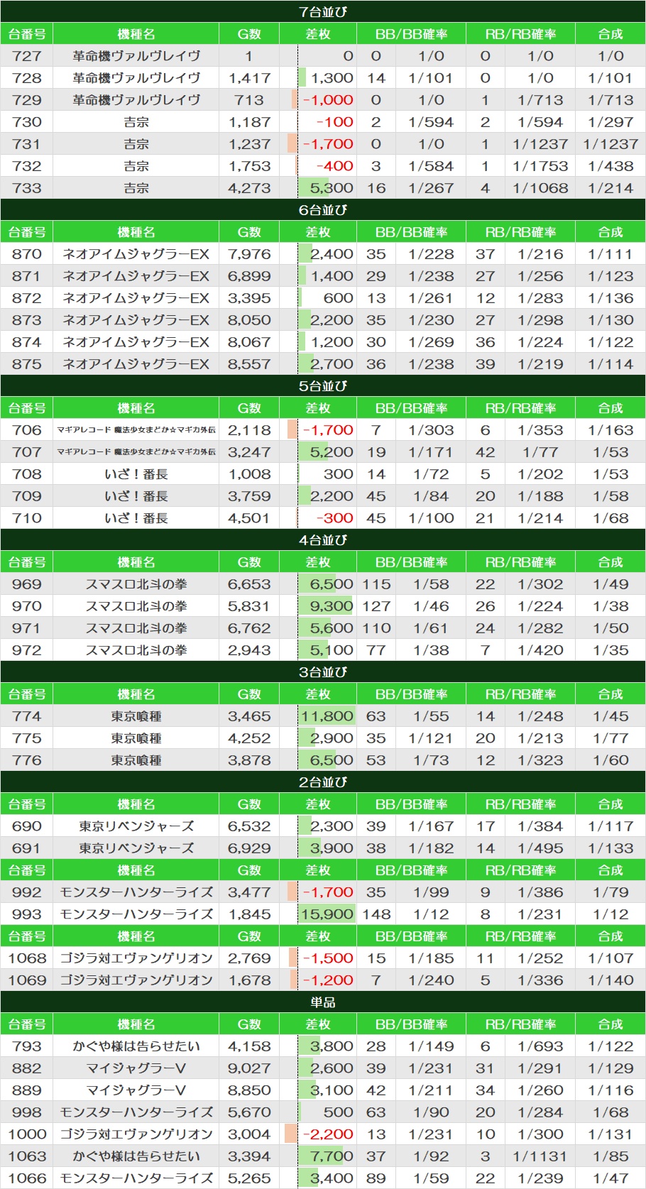Click the 7,700 差枚 value for 1063

332,1156
